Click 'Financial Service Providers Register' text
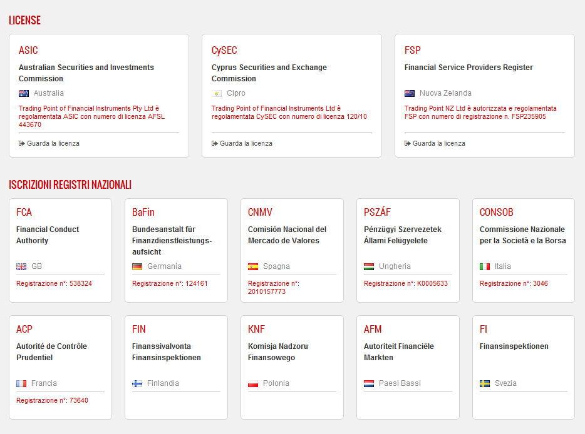This screenshot has height=434, width=585. (469, 68)
